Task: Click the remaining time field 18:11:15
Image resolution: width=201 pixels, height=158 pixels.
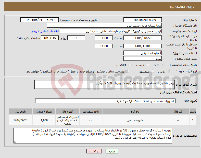Action: click(x=50, y=38)
